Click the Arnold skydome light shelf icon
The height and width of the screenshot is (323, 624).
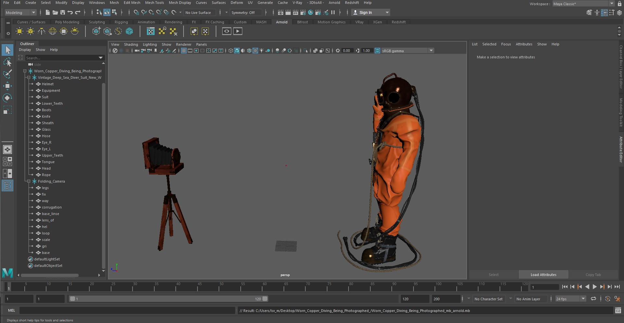click(53, 31)
